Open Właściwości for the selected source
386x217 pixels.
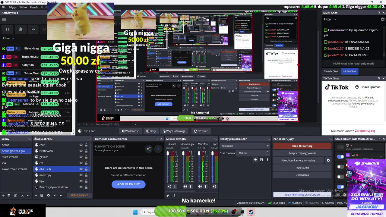[130, 131]
